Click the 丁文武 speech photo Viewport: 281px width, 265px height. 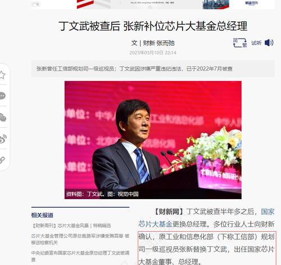(x=153, y=140)
